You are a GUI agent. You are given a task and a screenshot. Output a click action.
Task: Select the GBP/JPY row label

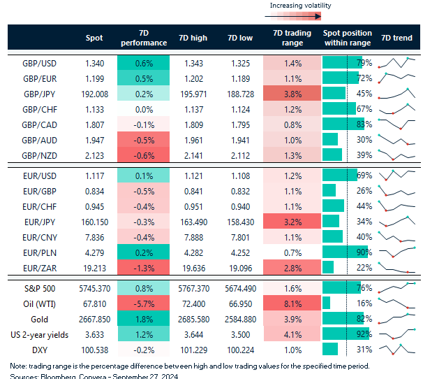(40, 94)
